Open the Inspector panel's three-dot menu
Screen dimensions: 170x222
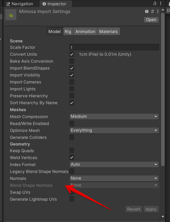(160, 3)
